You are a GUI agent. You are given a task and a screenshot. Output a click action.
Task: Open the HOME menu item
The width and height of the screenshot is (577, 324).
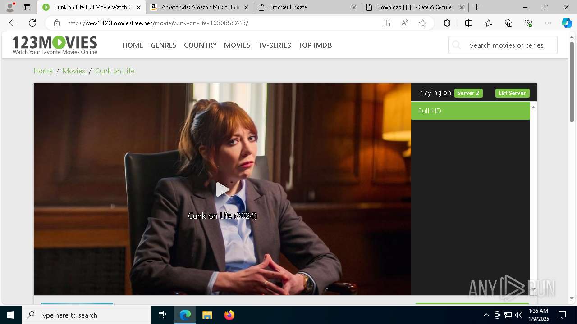[133, 45]
